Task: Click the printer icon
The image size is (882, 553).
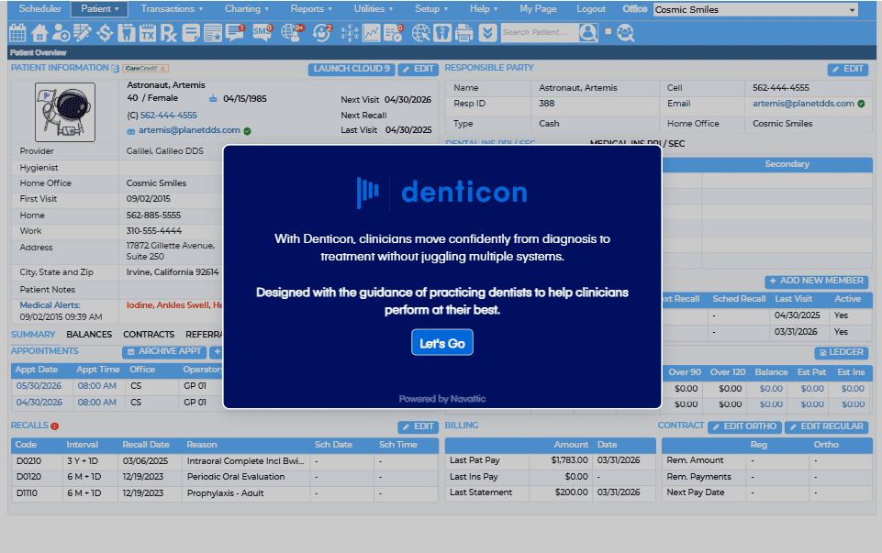Action: point(464,33)
